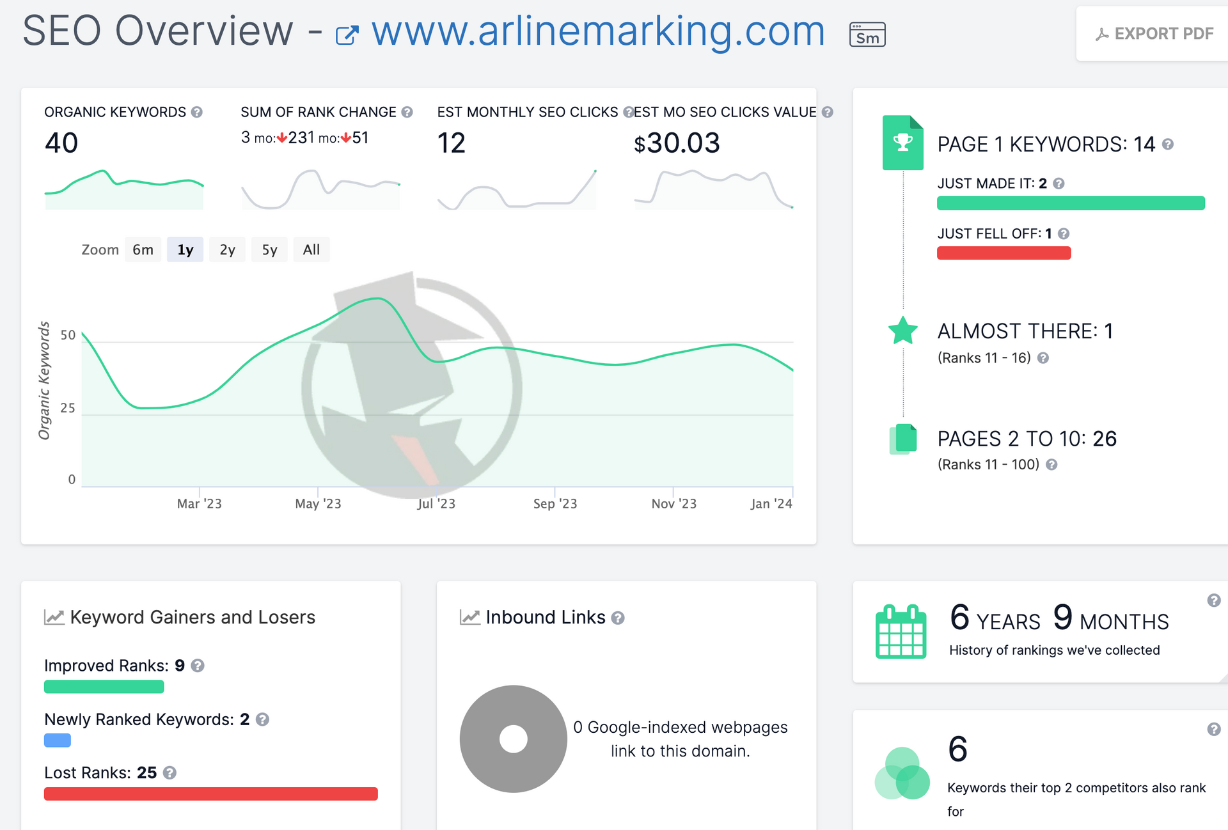This screenshot has height=830, width=1228.
Task: Open help icon beside Ranks 11 - 100
Action: (1051, 465)
